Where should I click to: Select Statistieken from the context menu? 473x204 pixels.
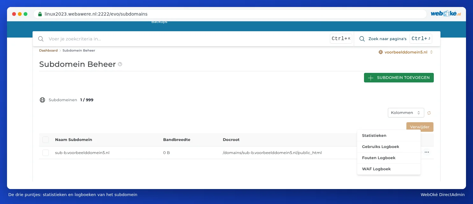tap(389, 136)
